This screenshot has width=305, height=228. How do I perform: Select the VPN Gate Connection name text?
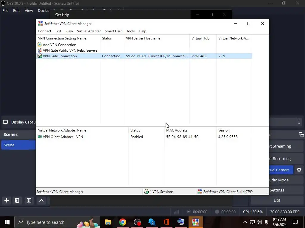[60, 56]
